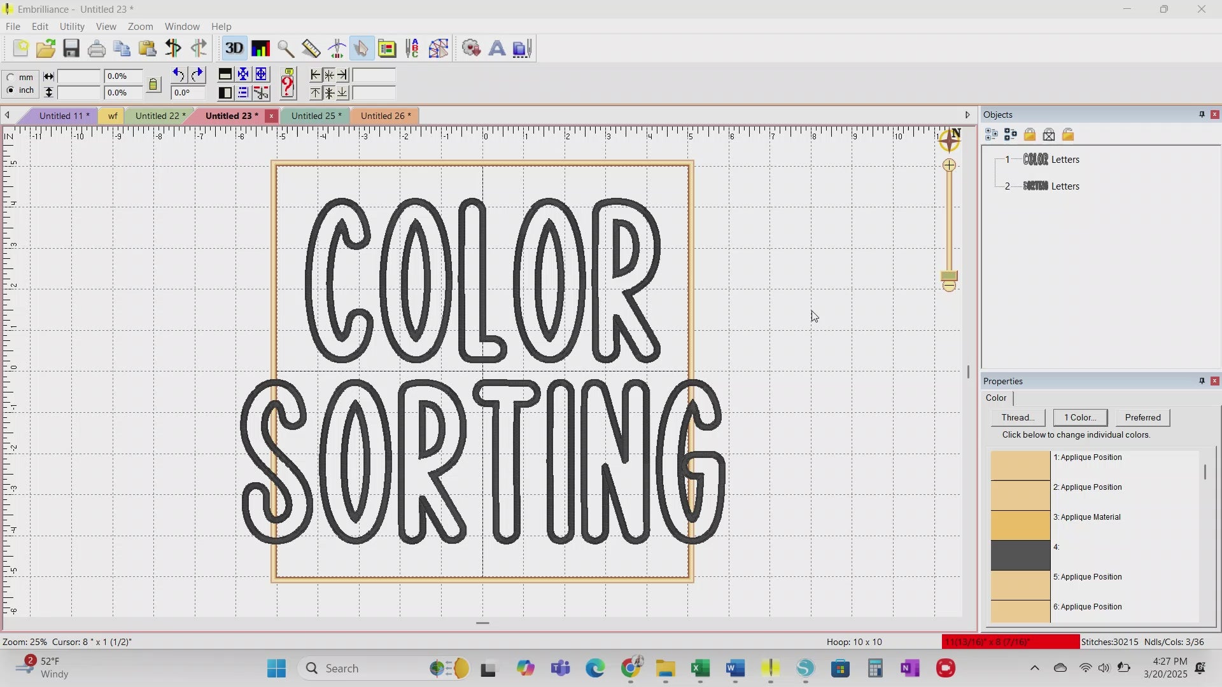Open the yellow thread color list icon
Screen dimensions: 1222x687
(x=387, y=48)
